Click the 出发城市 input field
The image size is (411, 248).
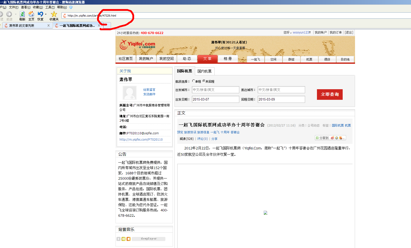(x=216, y=90)
